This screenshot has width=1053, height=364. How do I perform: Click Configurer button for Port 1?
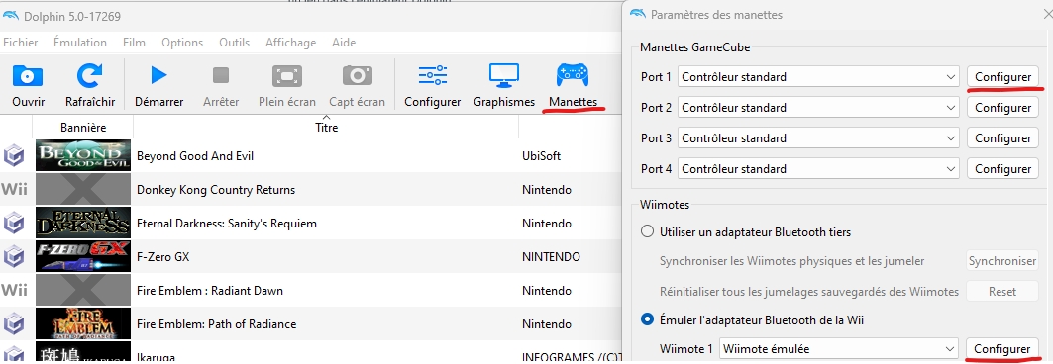[1003, 77]
